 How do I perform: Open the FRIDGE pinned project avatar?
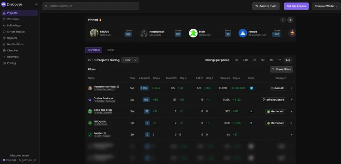[94, 33]
